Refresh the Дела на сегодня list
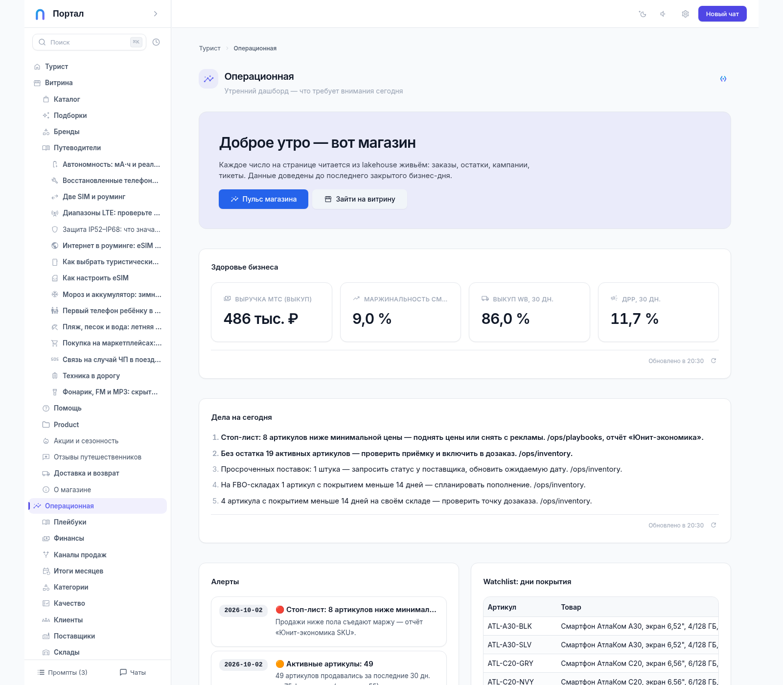This screenshot has height=685, width=783. coord(714,525)
